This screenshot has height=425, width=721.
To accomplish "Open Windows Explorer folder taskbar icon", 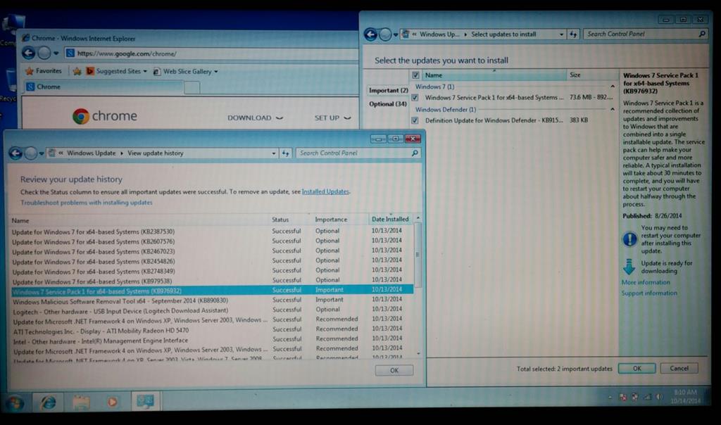I will point(81,402).
